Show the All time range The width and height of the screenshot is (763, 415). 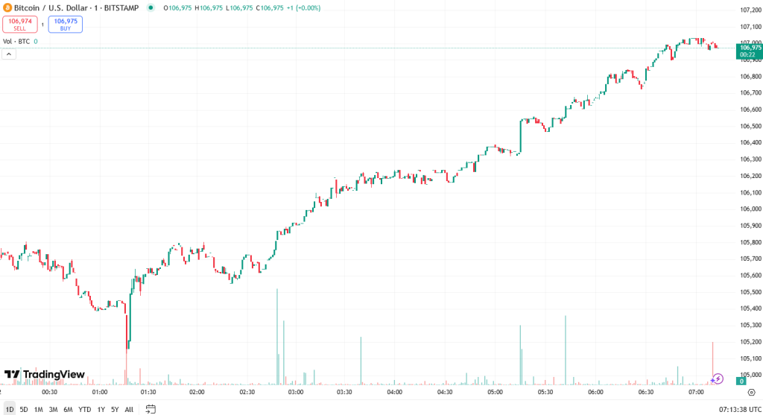click(x=129, y=409)
